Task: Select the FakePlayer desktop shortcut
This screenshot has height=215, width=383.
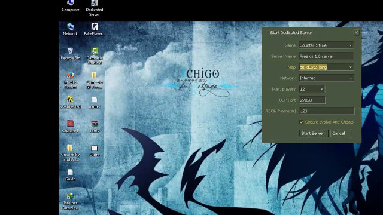Action: click(95, 29)
